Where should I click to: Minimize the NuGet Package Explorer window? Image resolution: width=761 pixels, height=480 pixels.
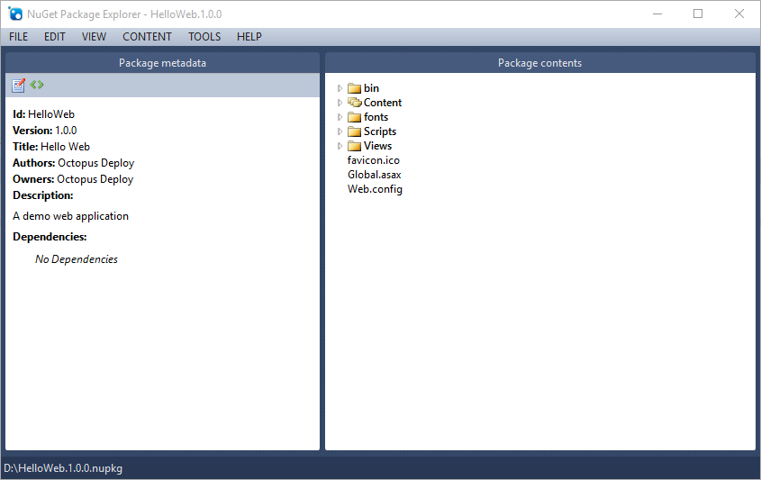(657, 14)
